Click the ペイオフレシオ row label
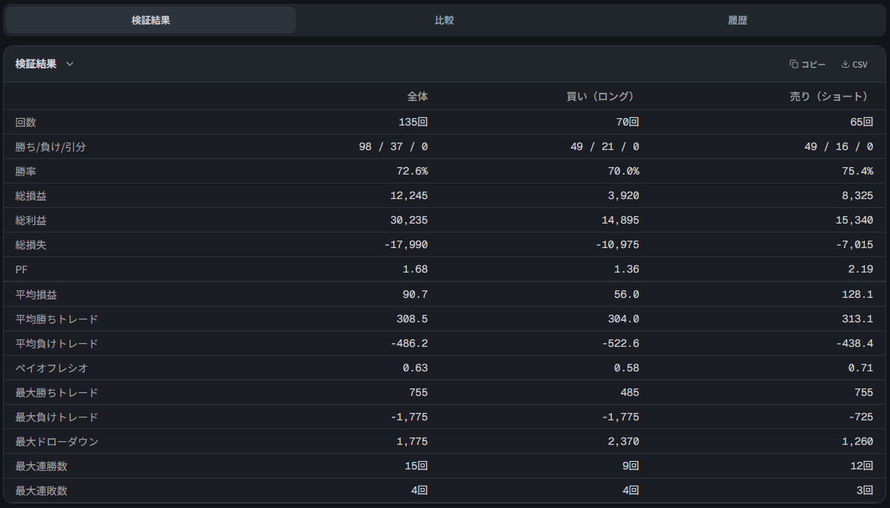The height and width of the screenshot is (508, 890). pos(51,368)
